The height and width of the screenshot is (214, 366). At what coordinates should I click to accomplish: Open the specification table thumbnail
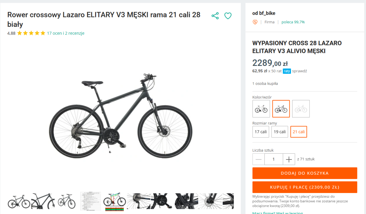[x=91, y=201]
